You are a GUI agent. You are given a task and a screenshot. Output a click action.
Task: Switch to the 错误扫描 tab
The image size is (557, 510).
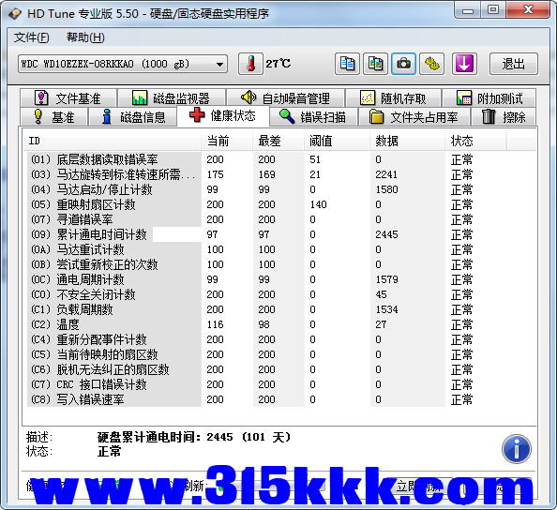(x=313, y=117)
